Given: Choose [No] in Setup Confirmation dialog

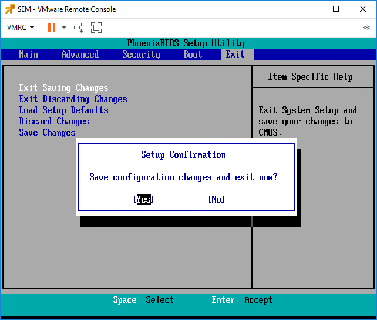Looking at the screenshot, I should point(216,199).
